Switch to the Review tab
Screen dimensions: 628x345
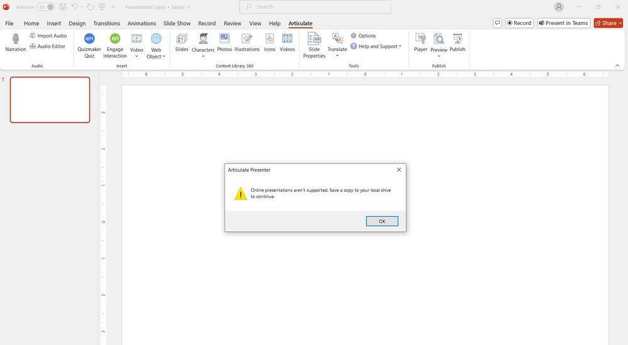coord(233,23)
